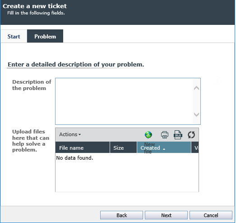The image size is (236, 223).
Task: Select the Problem tab
Action: [45, 36]
